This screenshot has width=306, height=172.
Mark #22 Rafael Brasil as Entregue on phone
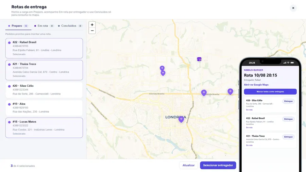288,119
